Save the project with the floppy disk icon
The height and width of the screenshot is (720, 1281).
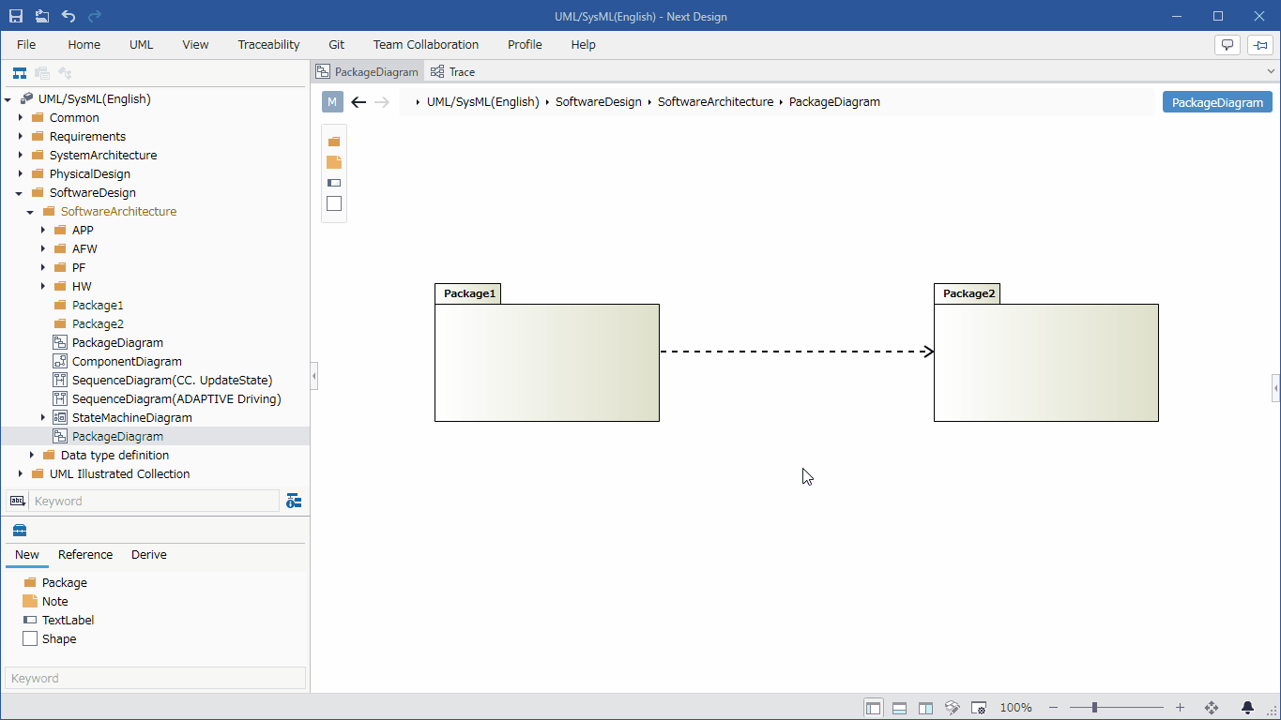[x=16, y=16]
